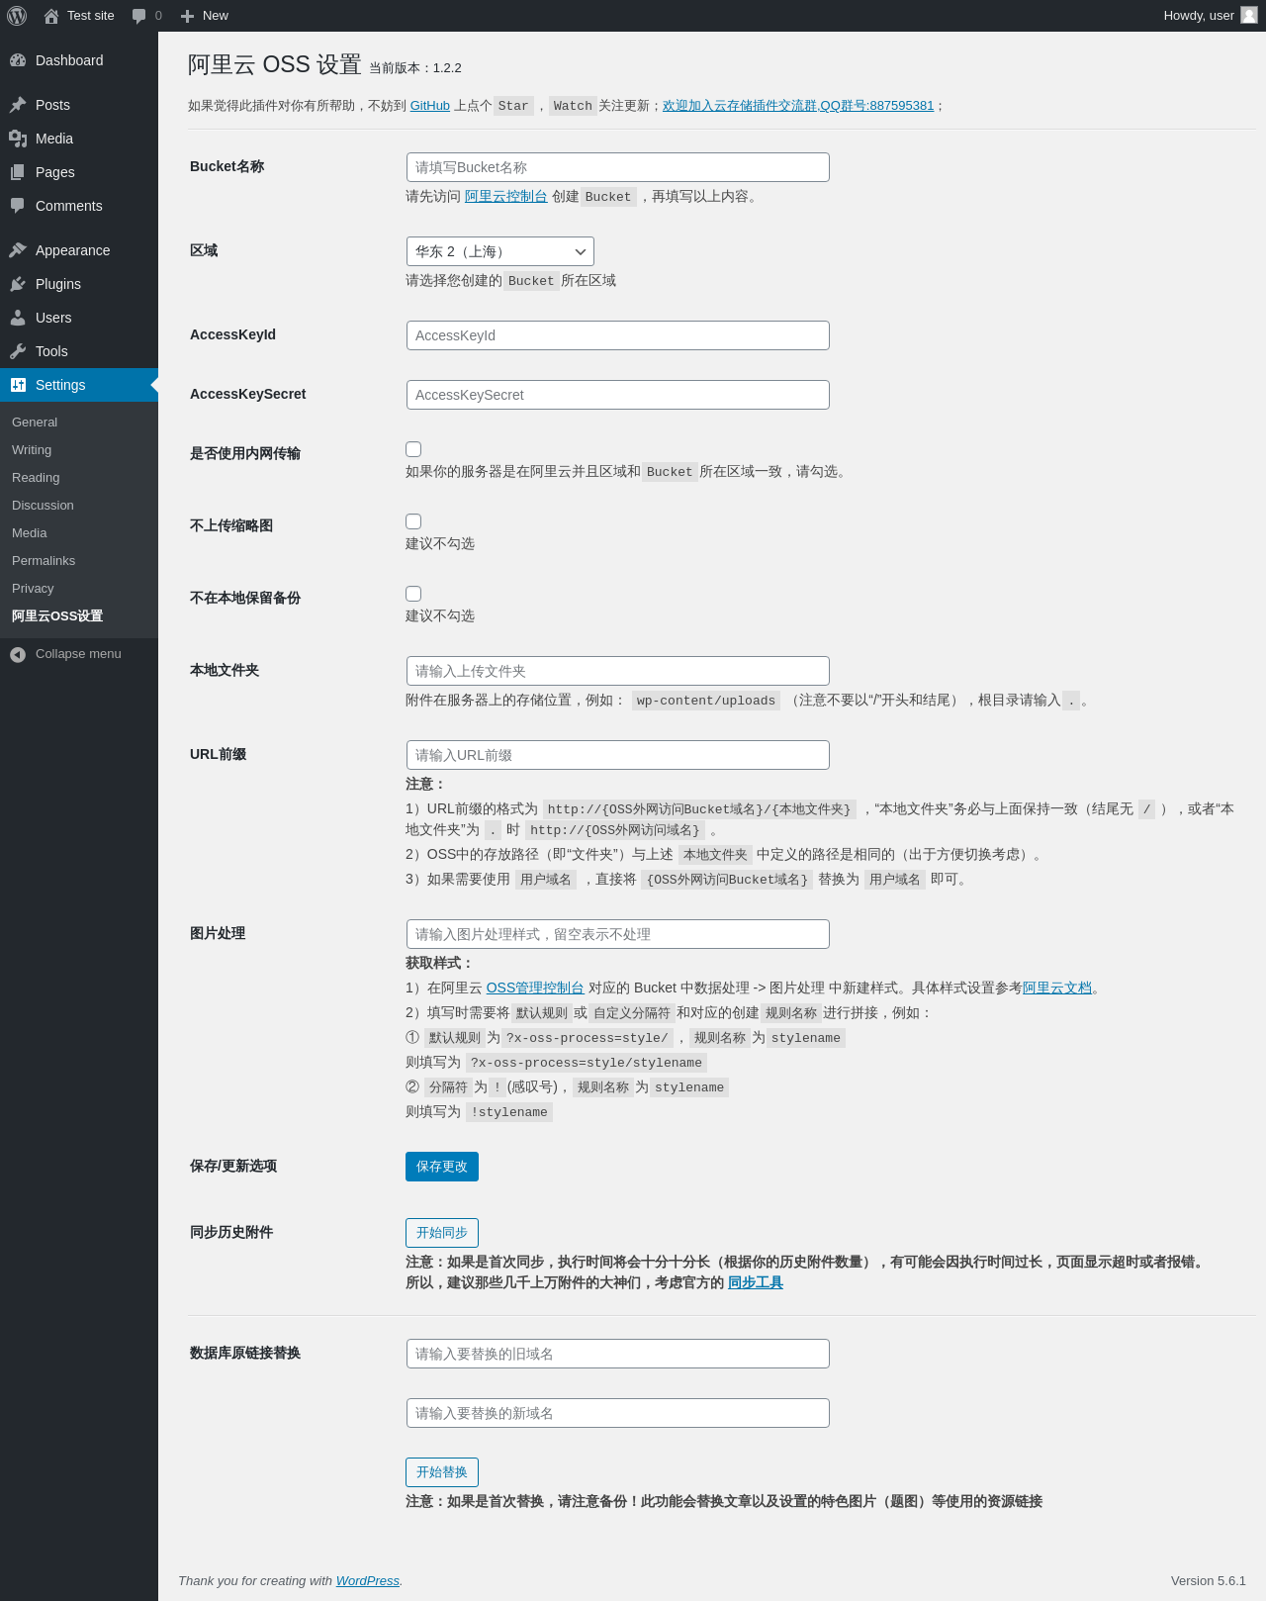The image size is (1266, 1601).
Task: Open the Reading settings submenu
Action: pos(36,477)
